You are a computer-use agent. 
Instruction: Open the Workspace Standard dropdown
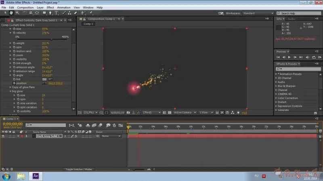pos(258,13)
